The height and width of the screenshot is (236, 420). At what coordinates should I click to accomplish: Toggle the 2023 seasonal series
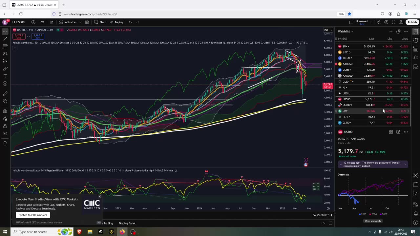click(383, 214)
